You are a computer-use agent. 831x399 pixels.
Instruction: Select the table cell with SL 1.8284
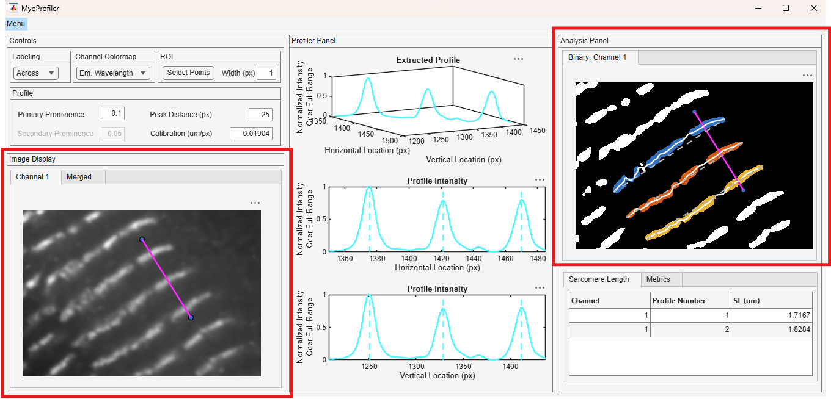(772, 329)
